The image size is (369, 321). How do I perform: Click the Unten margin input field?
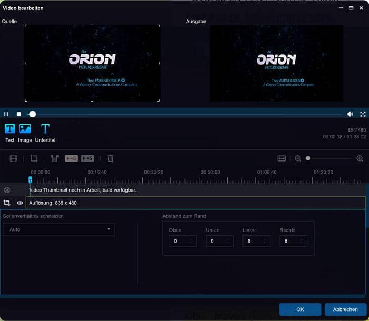click(x=220, y=241)
